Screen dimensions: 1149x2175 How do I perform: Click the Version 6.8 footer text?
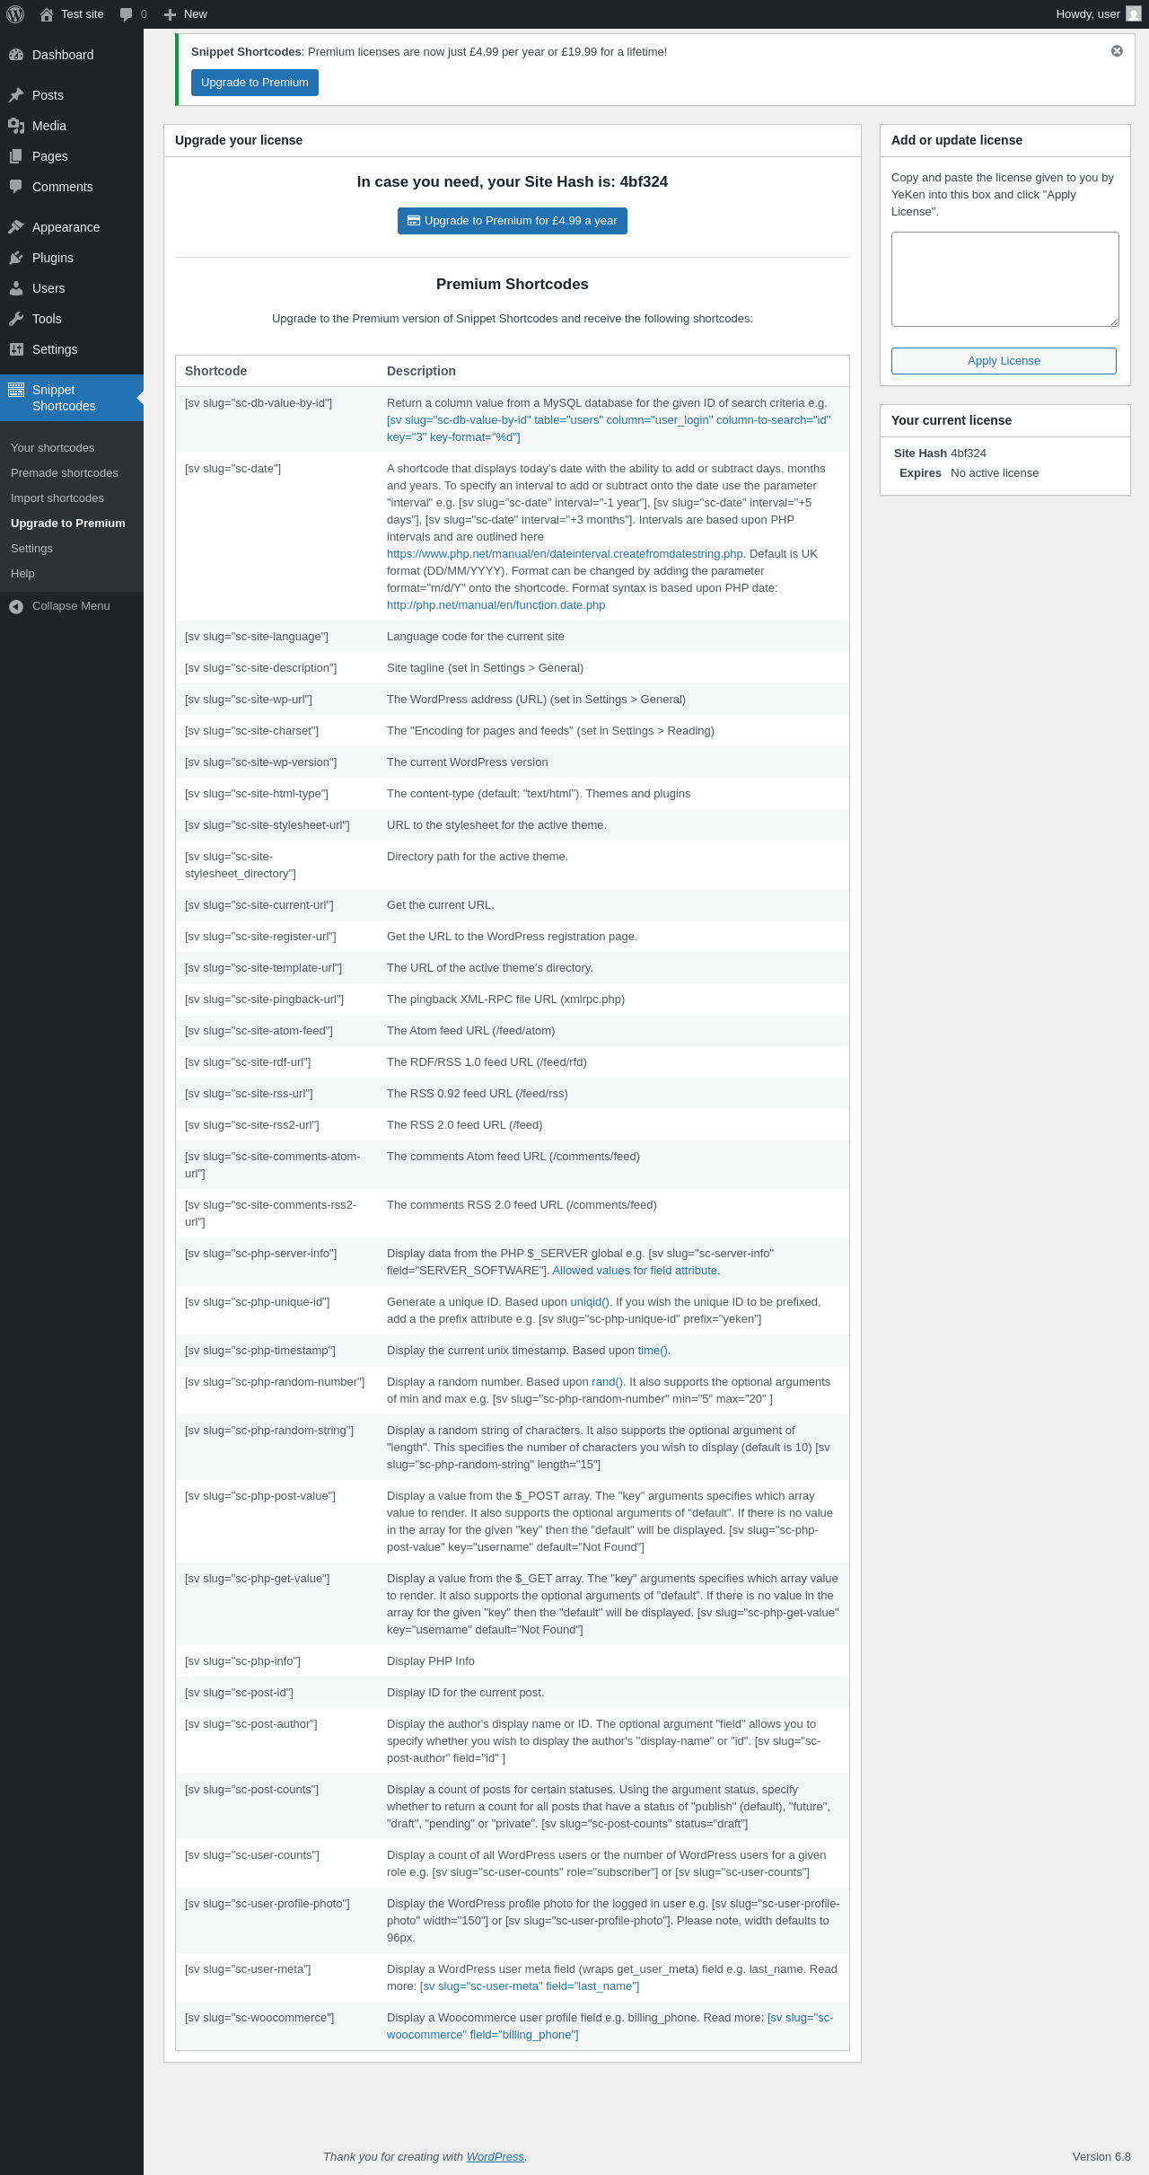1101,2157
